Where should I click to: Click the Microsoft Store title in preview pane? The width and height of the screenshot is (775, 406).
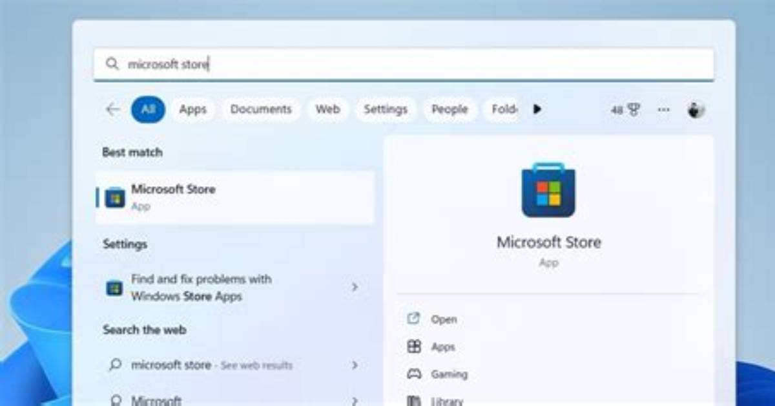pos(548,242)
